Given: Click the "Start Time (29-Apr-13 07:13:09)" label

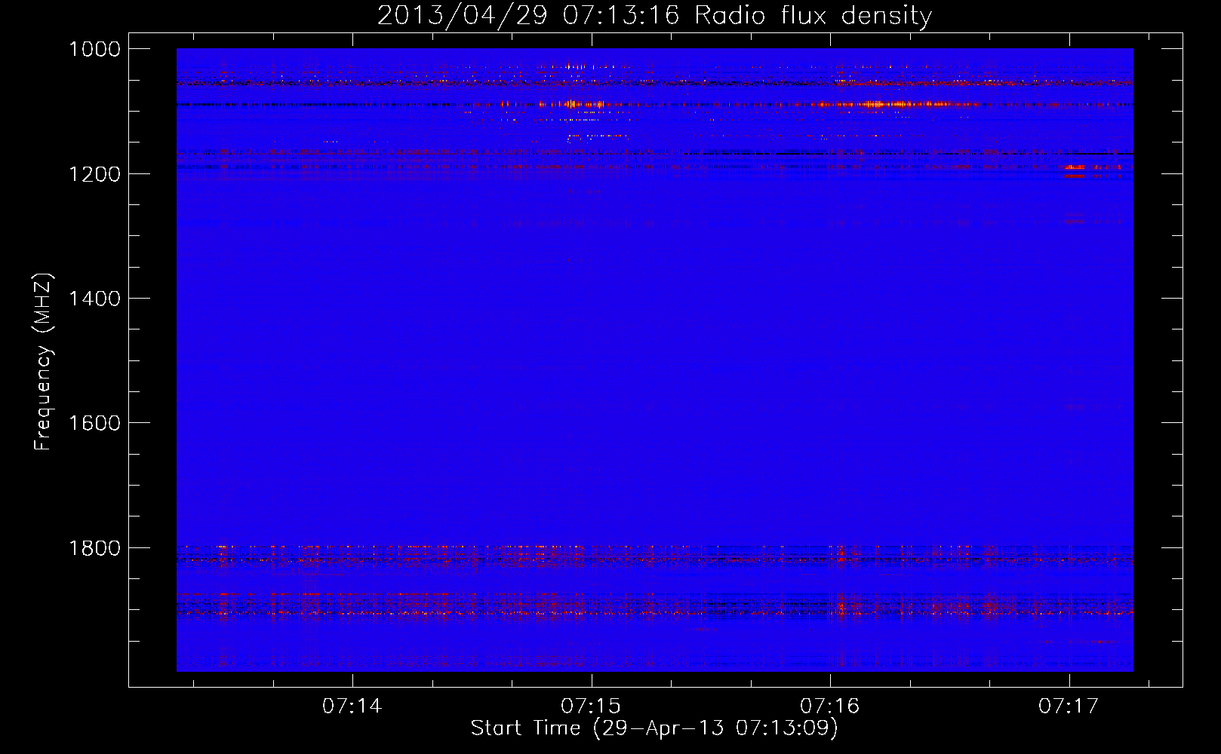Looking at the screenshot, I should coord(654,728).
